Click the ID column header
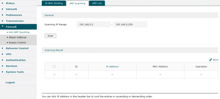This screenshot has width=220, height=99. 76,67
